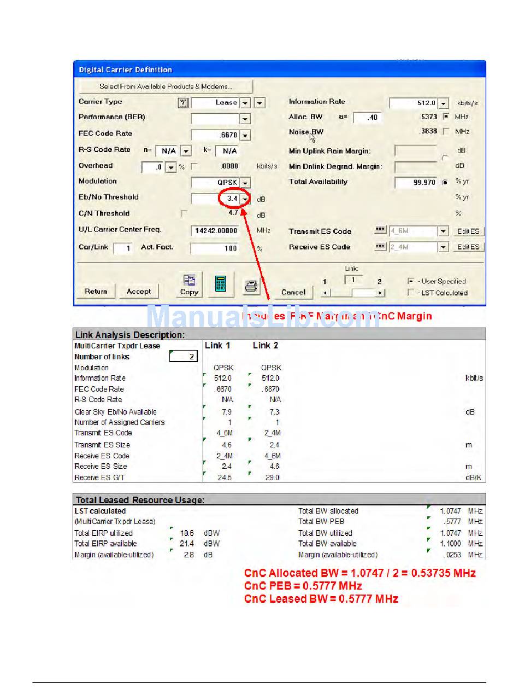Open the Performance (BER) dropdown
519x693 pixels.
(x=245, y=119)
